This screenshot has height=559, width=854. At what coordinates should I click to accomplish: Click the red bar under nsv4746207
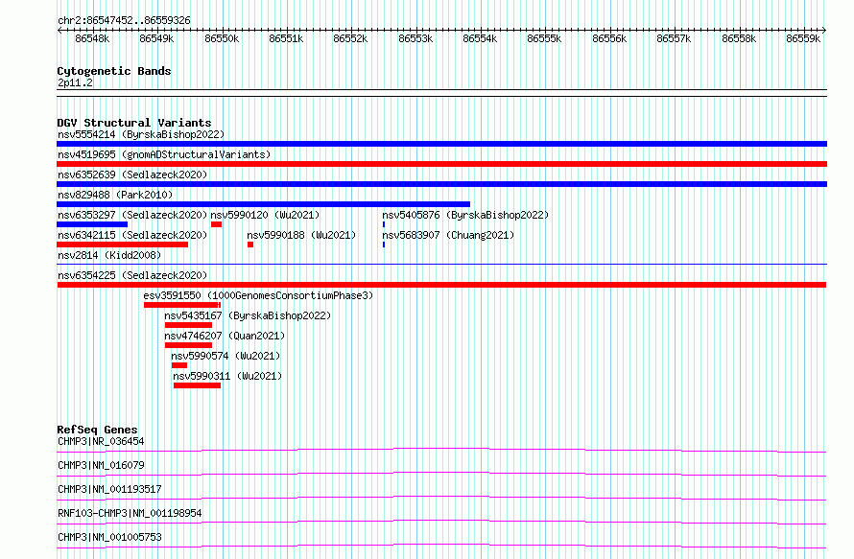point(188,345)
